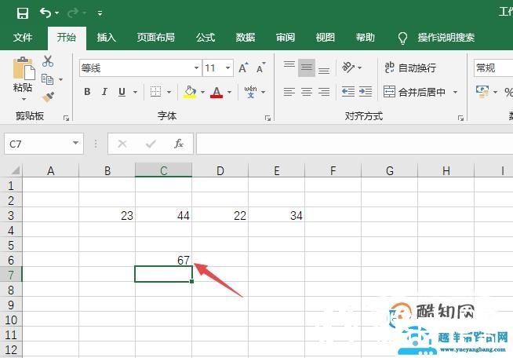Image resolution: width=513 pixels, height=358 pixels.
Task: Switch to the 页面布局 ribbon tab
Action: (156, 38)
